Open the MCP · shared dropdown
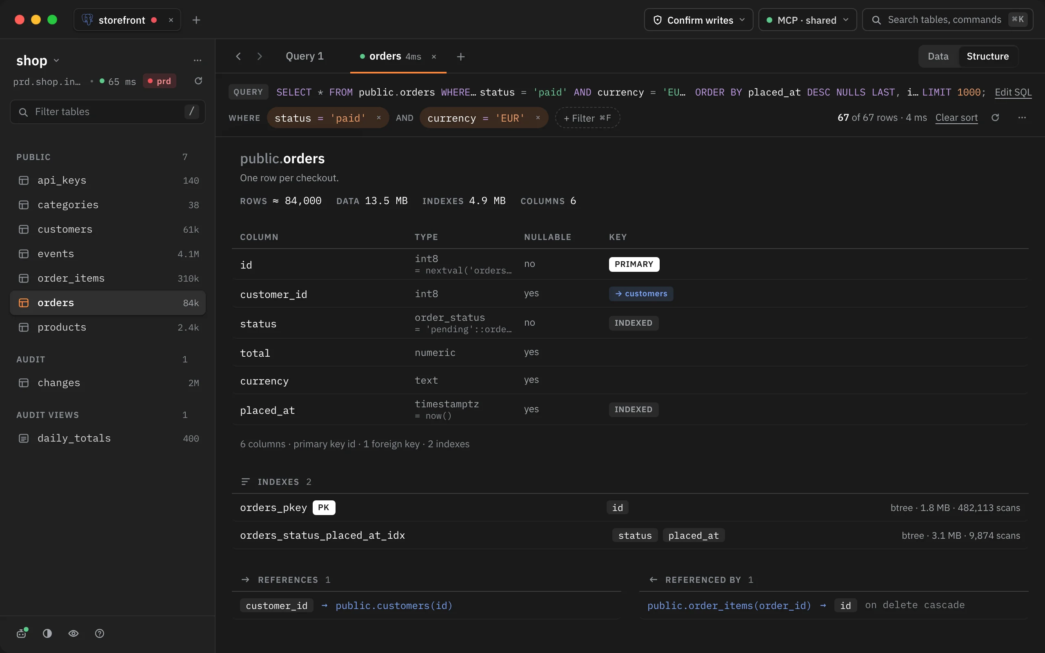 [x=807, y=20]
